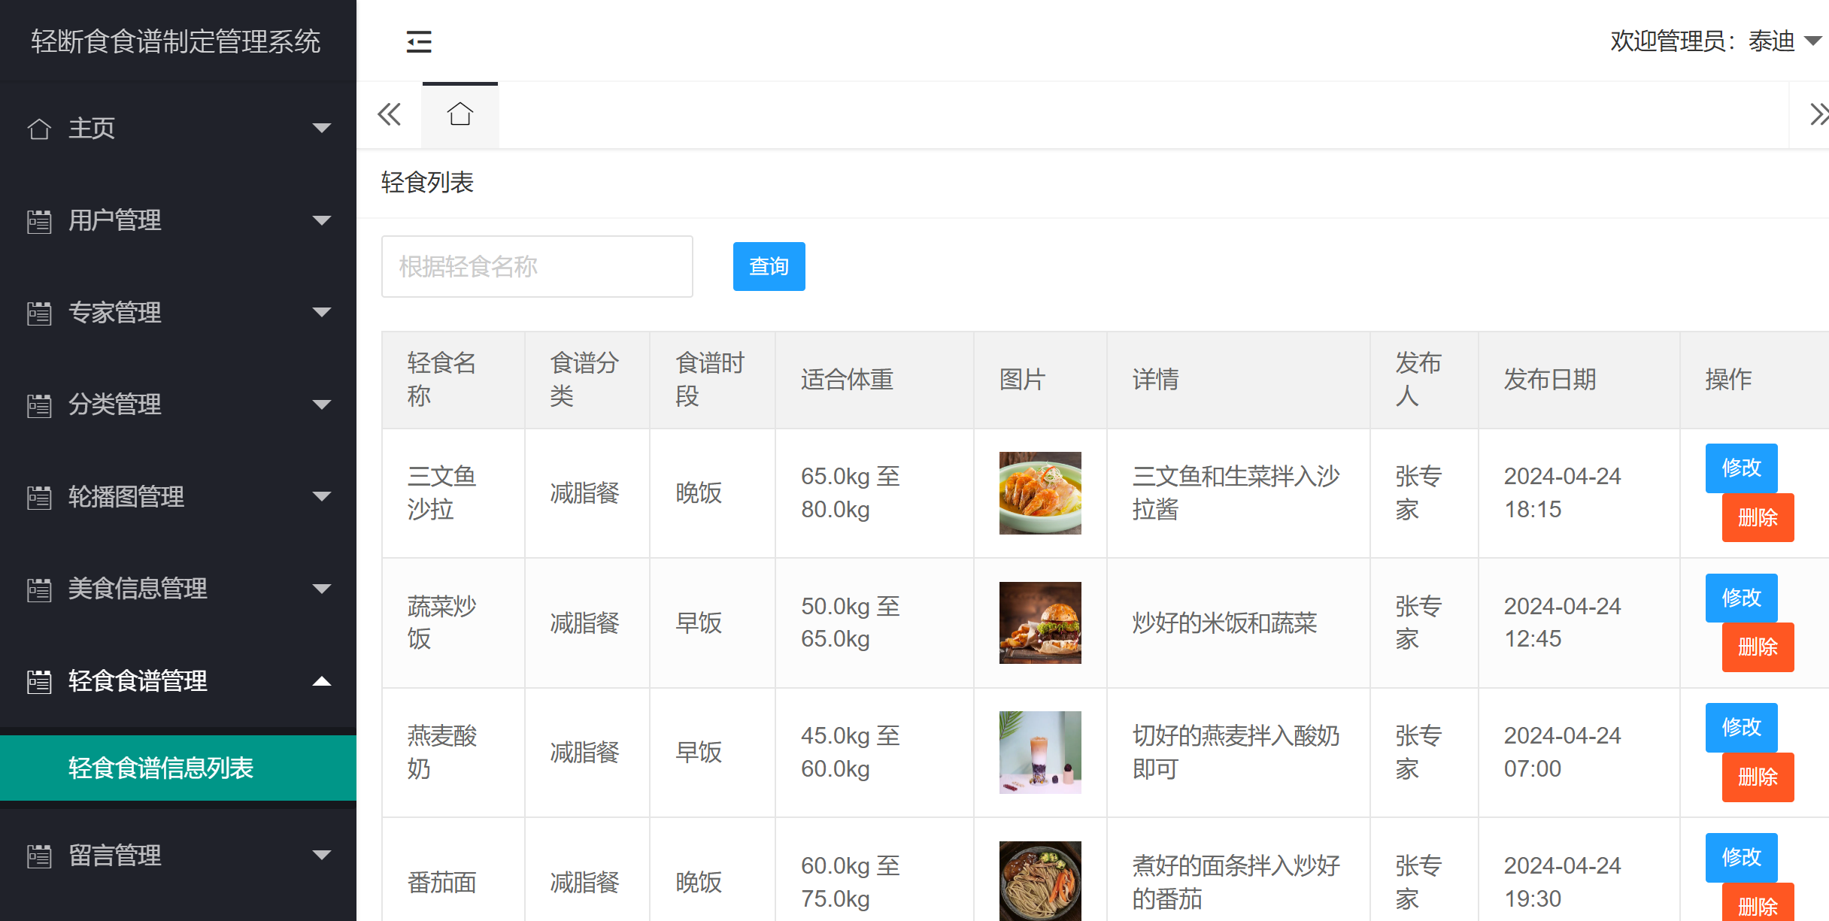Click the 蔬菜炒饭 food thumbnail image
1829x921 pixels.
(1039, 623)
